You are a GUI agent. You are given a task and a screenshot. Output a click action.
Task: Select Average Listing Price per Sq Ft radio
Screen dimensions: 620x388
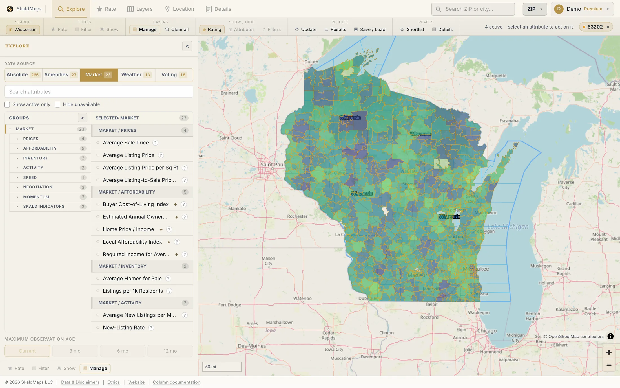(98, 168)
